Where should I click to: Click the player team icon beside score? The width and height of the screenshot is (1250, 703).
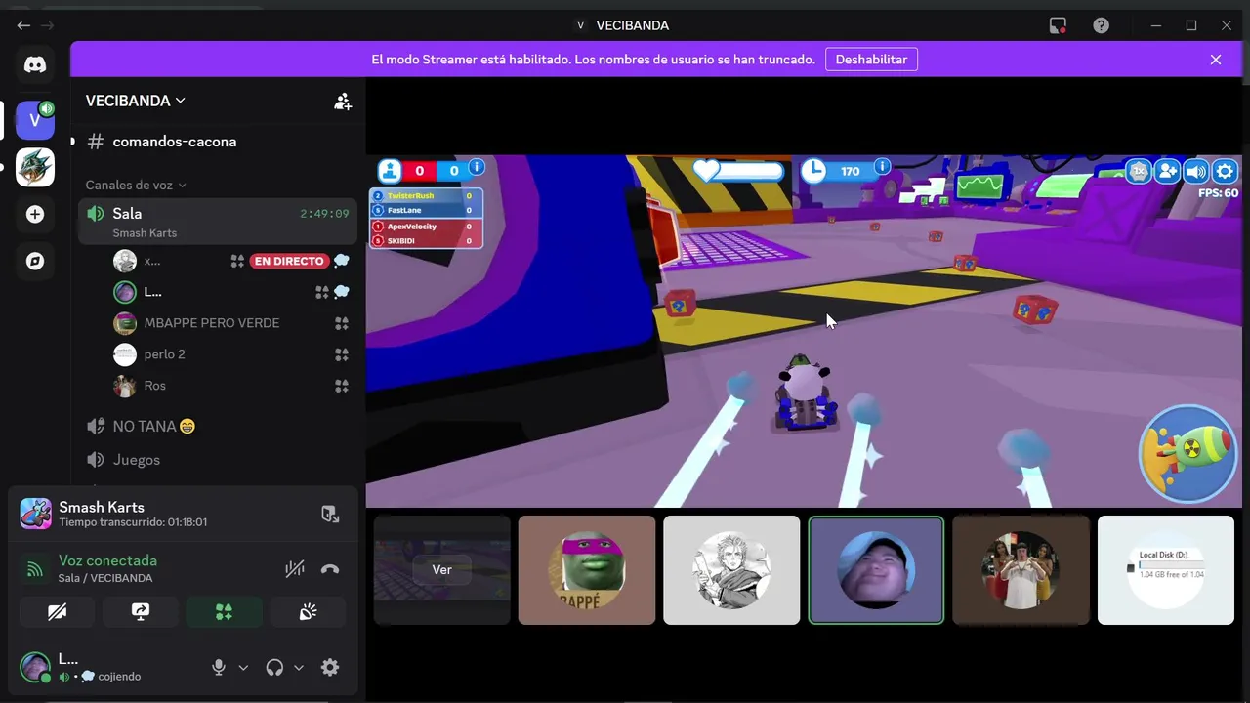390,171
